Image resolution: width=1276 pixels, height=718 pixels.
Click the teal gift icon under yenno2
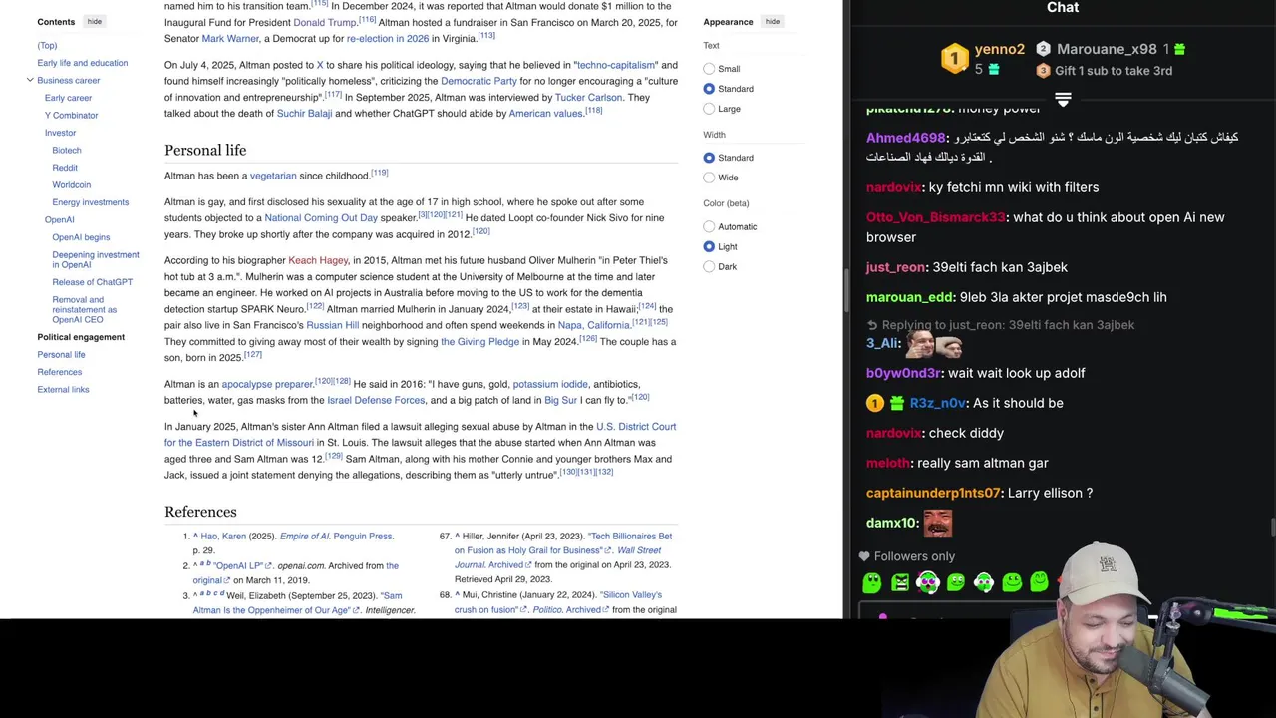pyautogui.click(x=993, y=69)
